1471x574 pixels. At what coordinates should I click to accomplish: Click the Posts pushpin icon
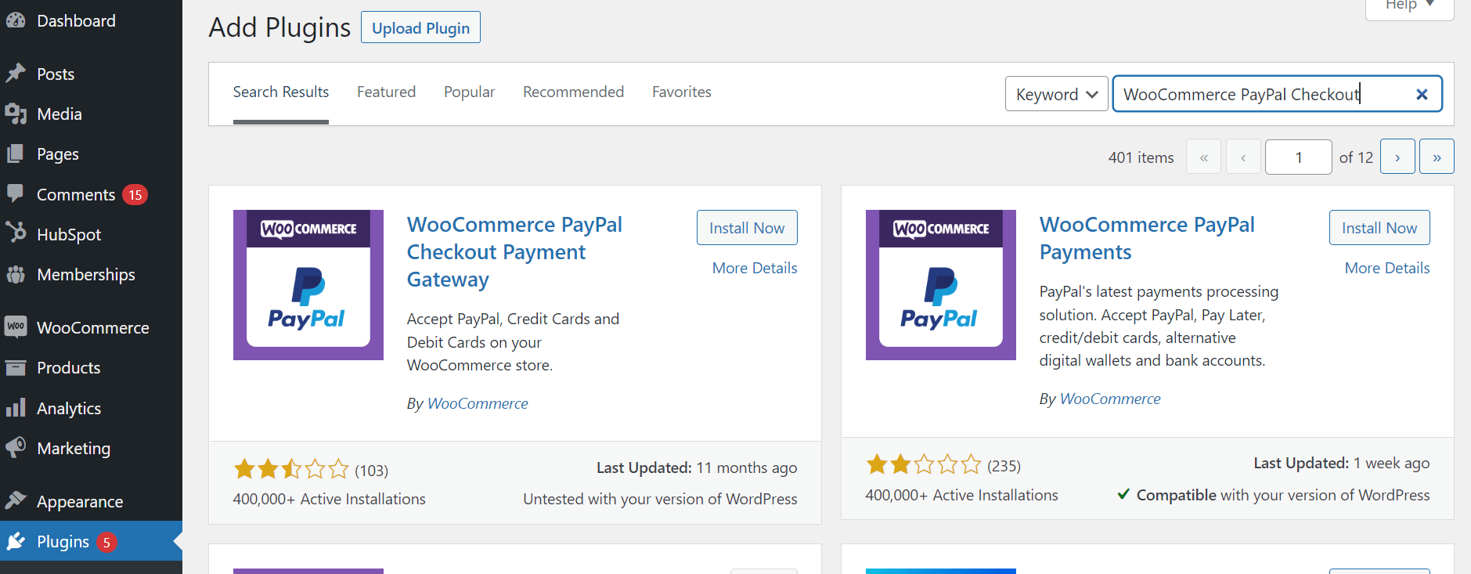point(16,74)
